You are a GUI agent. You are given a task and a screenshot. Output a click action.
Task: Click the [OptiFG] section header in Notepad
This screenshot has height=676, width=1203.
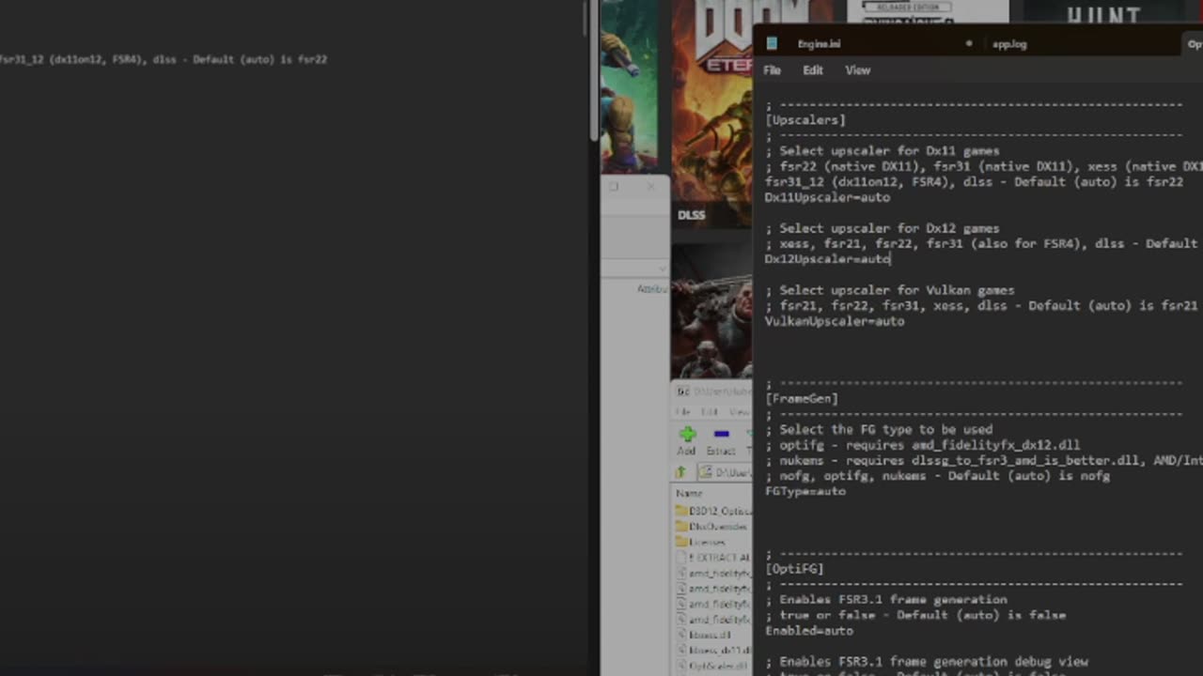794,569
